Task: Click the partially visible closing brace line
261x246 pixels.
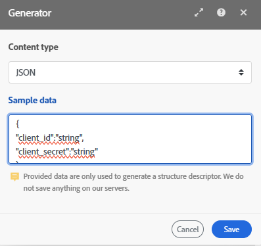Action: tap(18, 162)
